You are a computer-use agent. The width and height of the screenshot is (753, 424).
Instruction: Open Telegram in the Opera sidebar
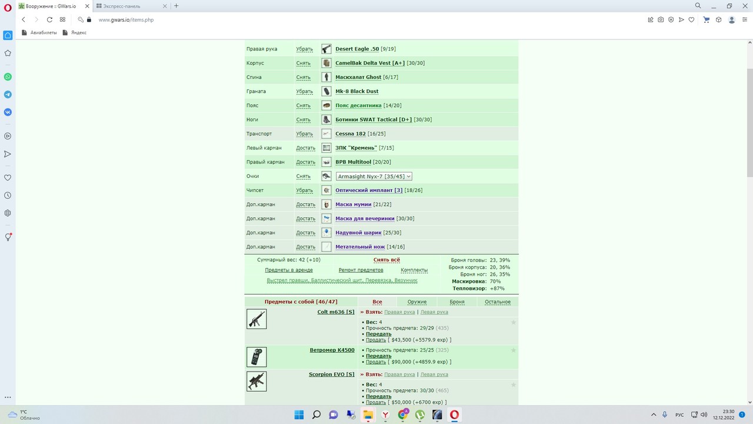tap(8, 94)
